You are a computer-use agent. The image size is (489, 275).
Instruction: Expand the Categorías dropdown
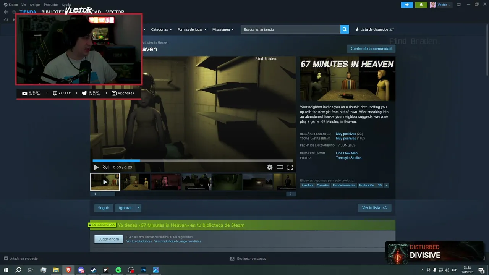[x=161, y=29]
